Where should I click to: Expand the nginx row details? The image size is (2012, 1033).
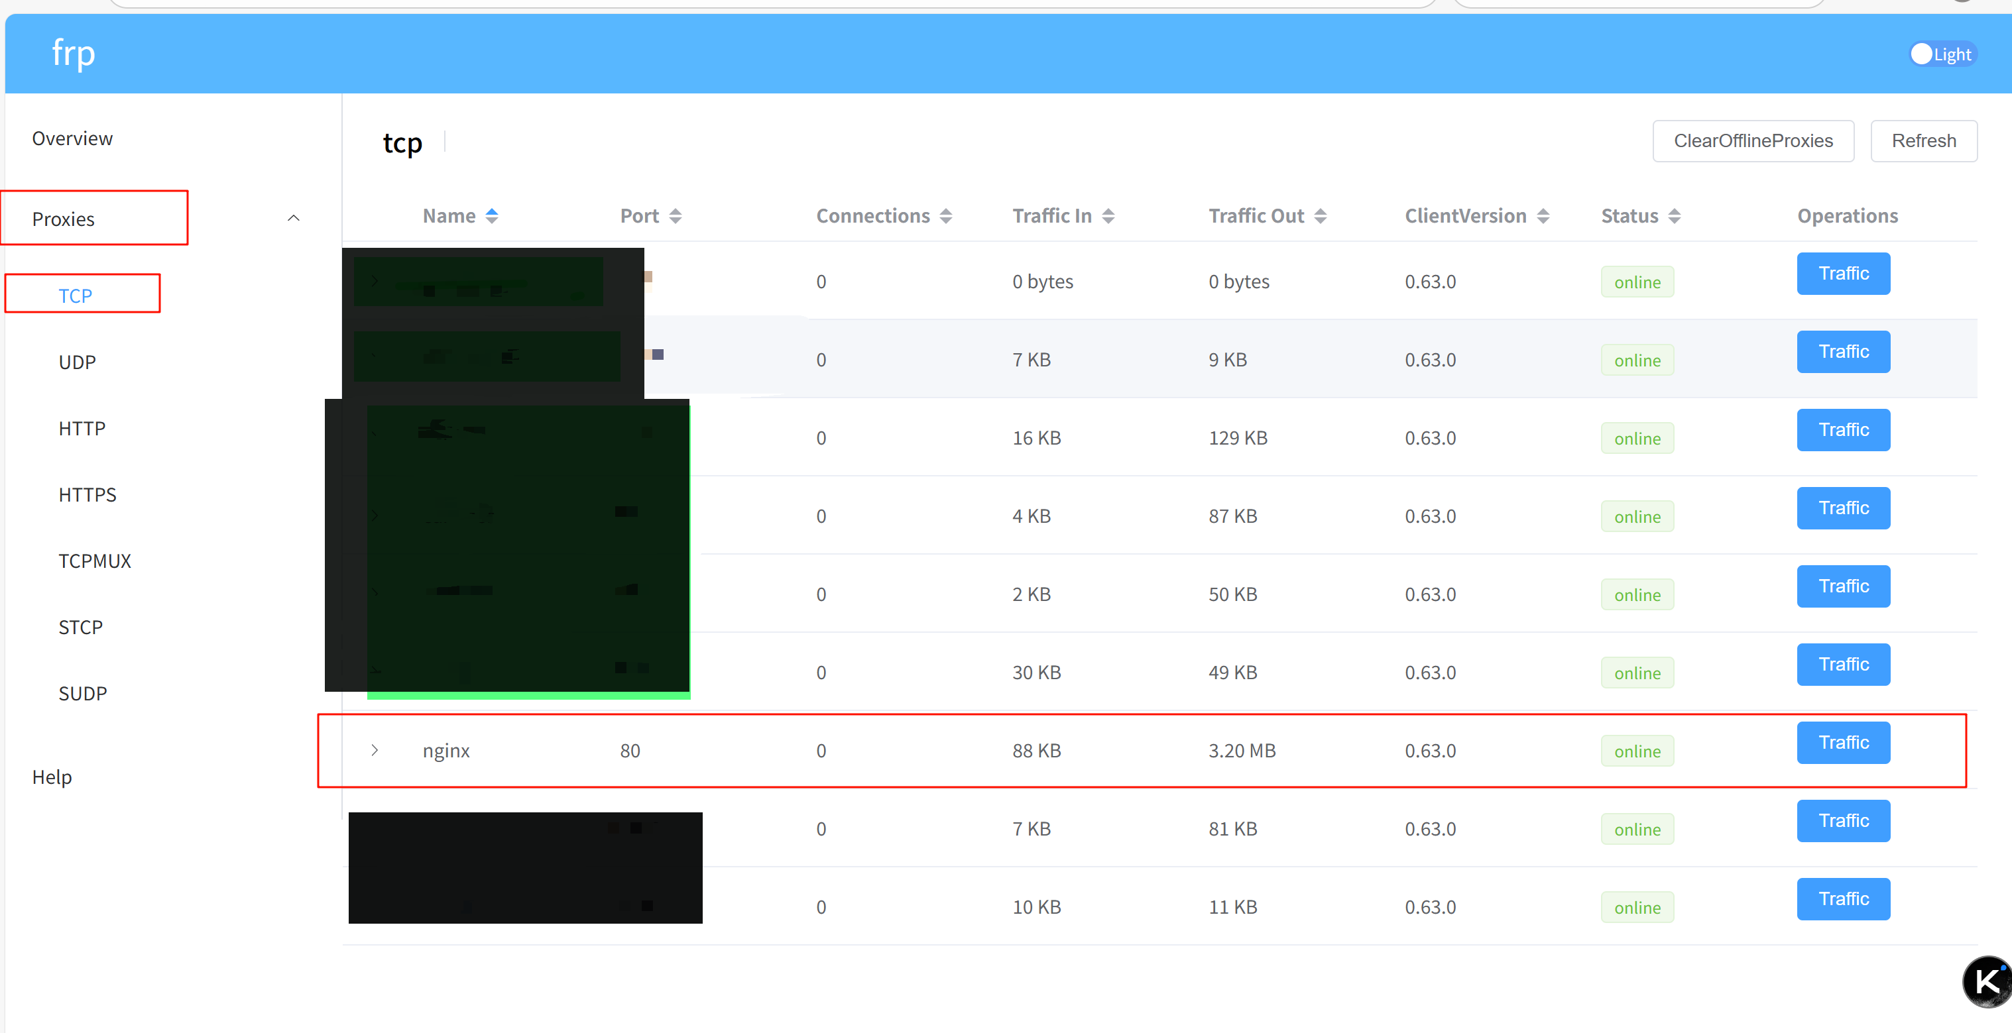pyautogui.click(x=375, y=750)
